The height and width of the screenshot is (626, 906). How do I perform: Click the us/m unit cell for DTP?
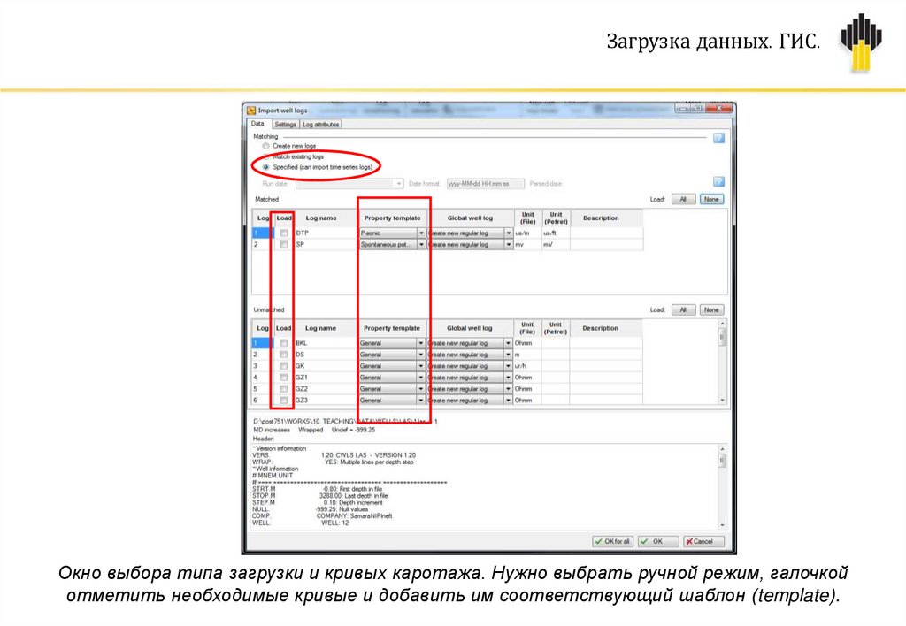coord(527,233)
